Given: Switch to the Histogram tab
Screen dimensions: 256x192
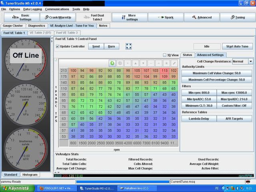Looking at the screenshot, I should (30, 174).
